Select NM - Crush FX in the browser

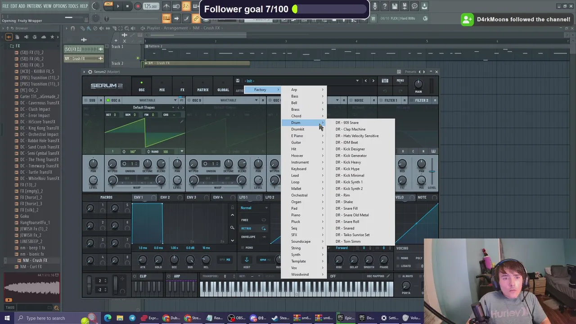tap(35, 261)
